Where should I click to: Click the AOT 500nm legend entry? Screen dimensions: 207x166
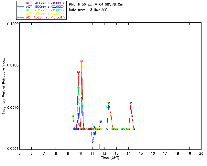[x=41, y=6]
